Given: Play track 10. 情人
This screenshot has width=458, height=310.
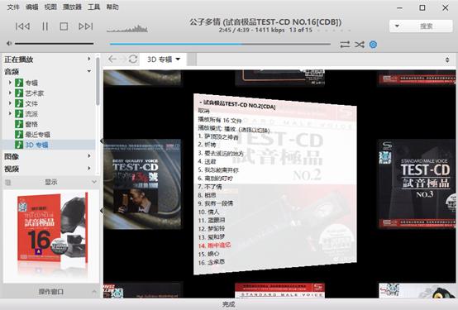Looking at the screenshot, I should [x=208, y=212].
